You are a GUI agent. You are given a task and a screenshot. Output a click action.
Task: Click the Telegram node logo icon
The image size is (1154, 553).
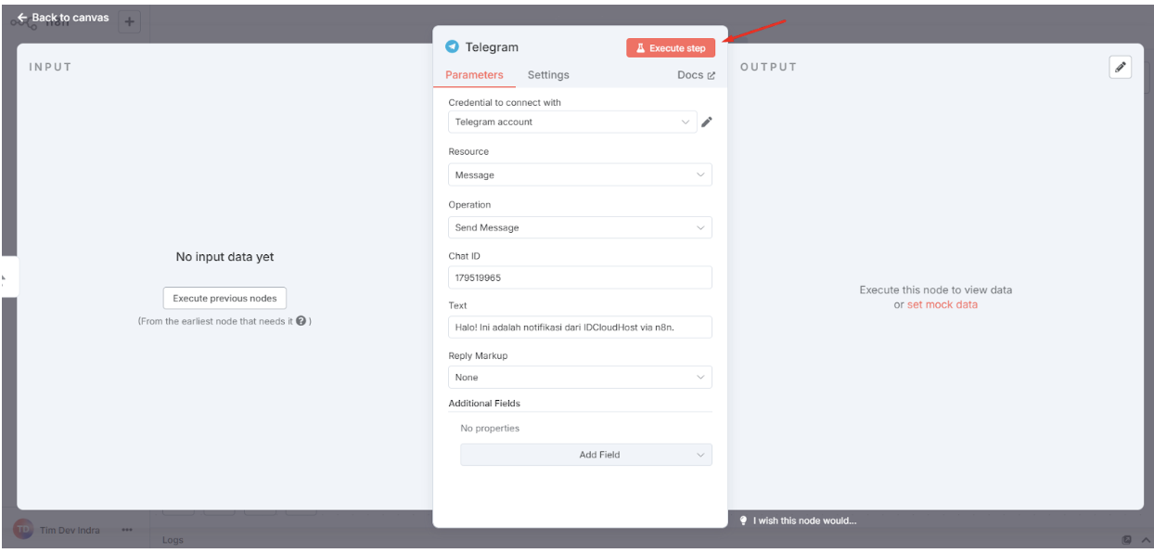tap(453, 46)
